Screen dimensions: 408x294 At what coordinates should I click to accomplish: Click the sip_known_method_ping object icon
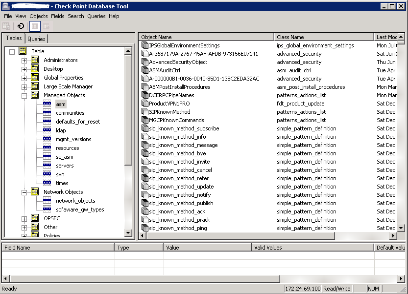pos(144,228)
